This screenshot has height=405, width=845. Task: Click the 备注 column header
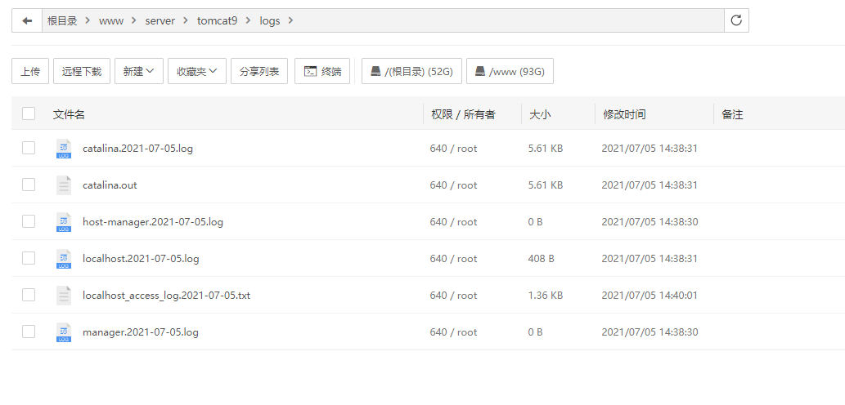(732, 114)
